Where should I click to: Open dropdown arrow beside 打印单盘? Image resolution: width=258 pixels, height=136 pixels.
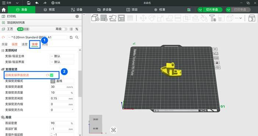(229, 10)
